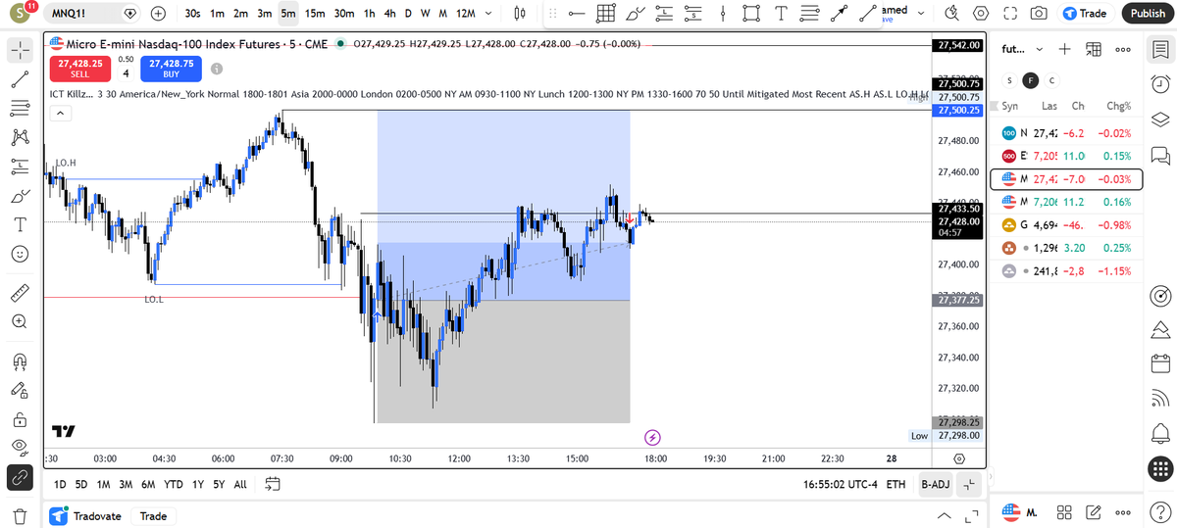
Task: Take a chart snapshot with camera icon
Action: coord(1040,14)
